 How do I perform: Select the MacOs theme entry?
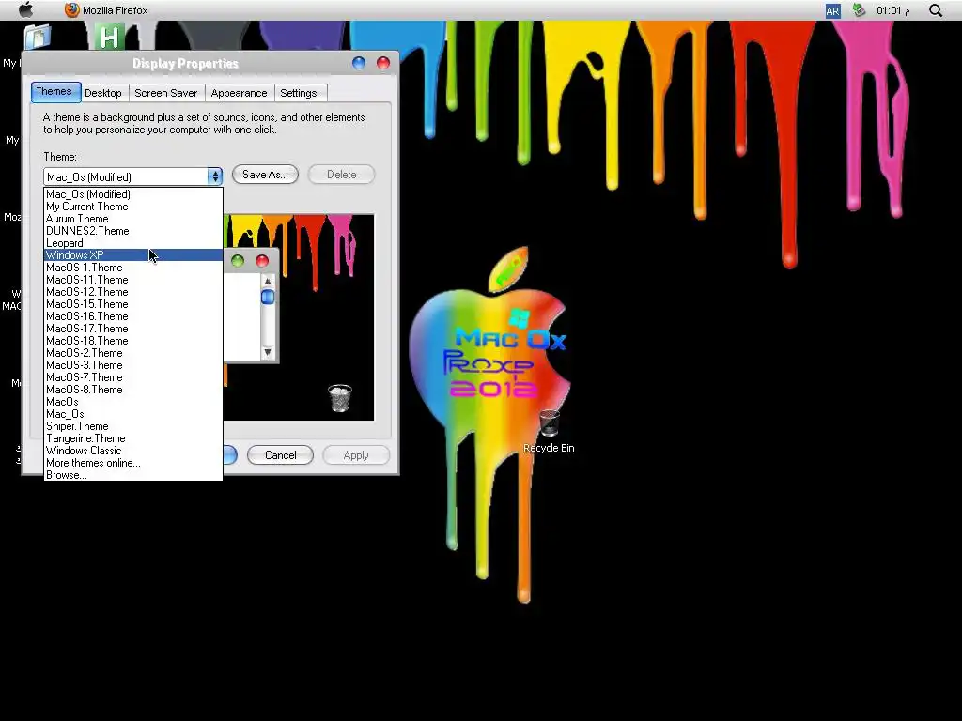(133, 402)
